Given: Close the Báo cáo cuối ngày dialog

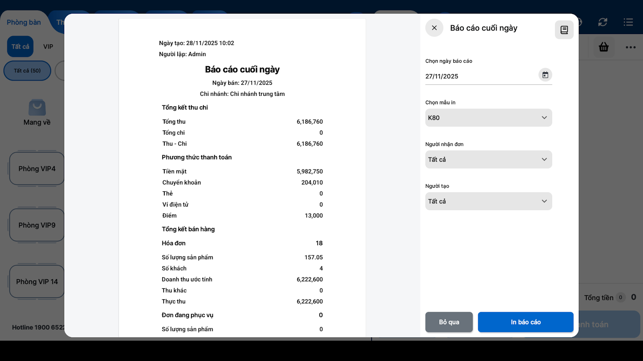Looking at the screenshot, I should point(434,28).
